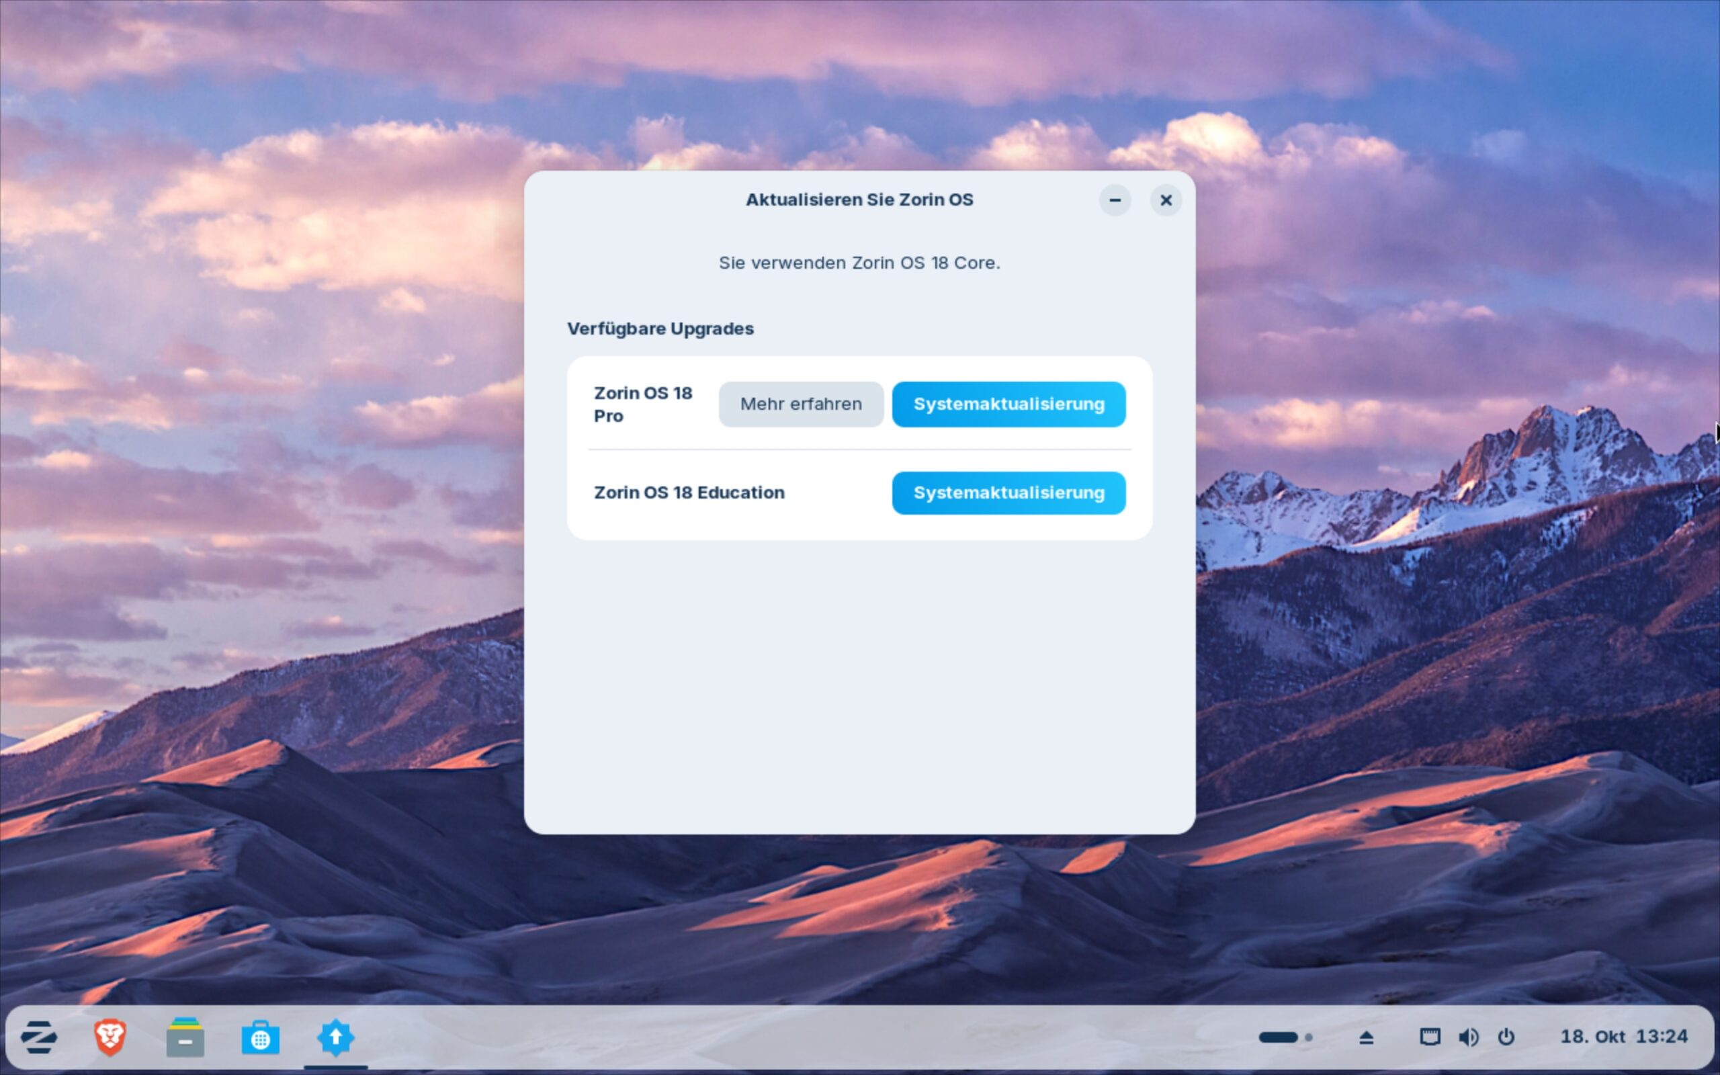This screenshot has height=1075, width=1720.
Task: Minimize the Zorin upgrade window
Action: click(1115, 200)
